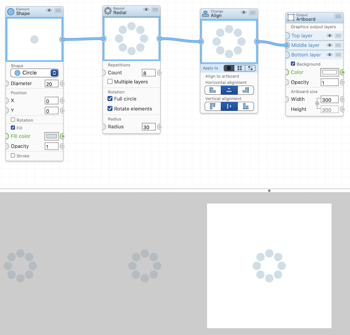Viewport: 350px width, 335px height.
Task: Open the Shape node menu icon
Action: coord(58,10)
